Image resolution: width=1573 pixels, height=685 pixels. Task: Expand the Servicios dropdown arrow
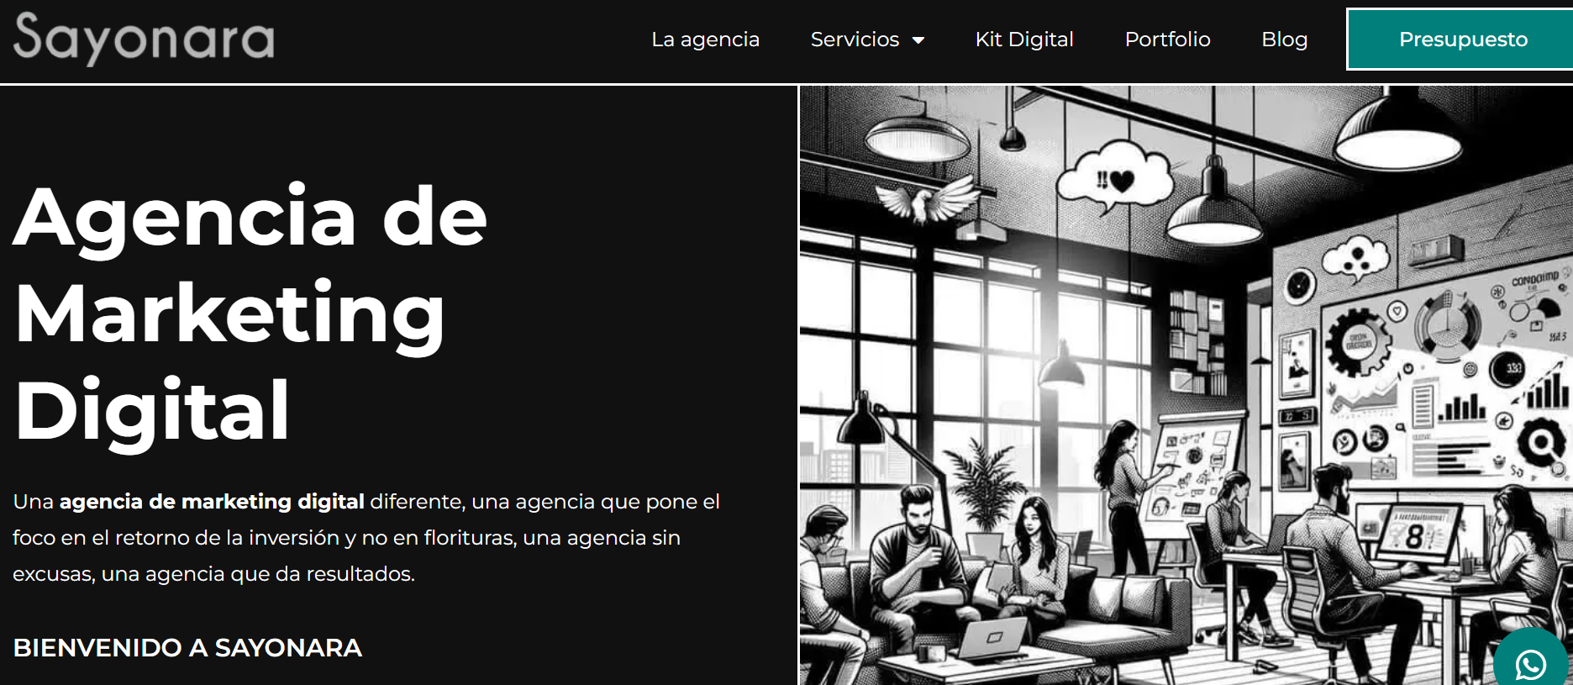click(x=918, y=40)
